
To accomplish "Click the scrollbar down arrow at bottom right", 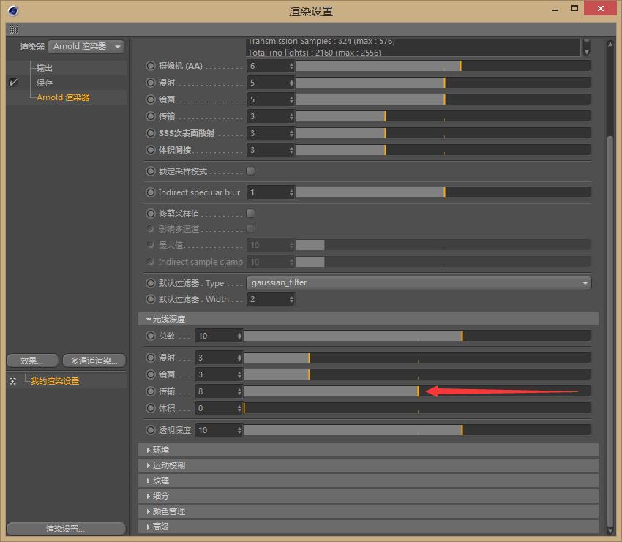I will pyautogui.click(x=610, y=530).
